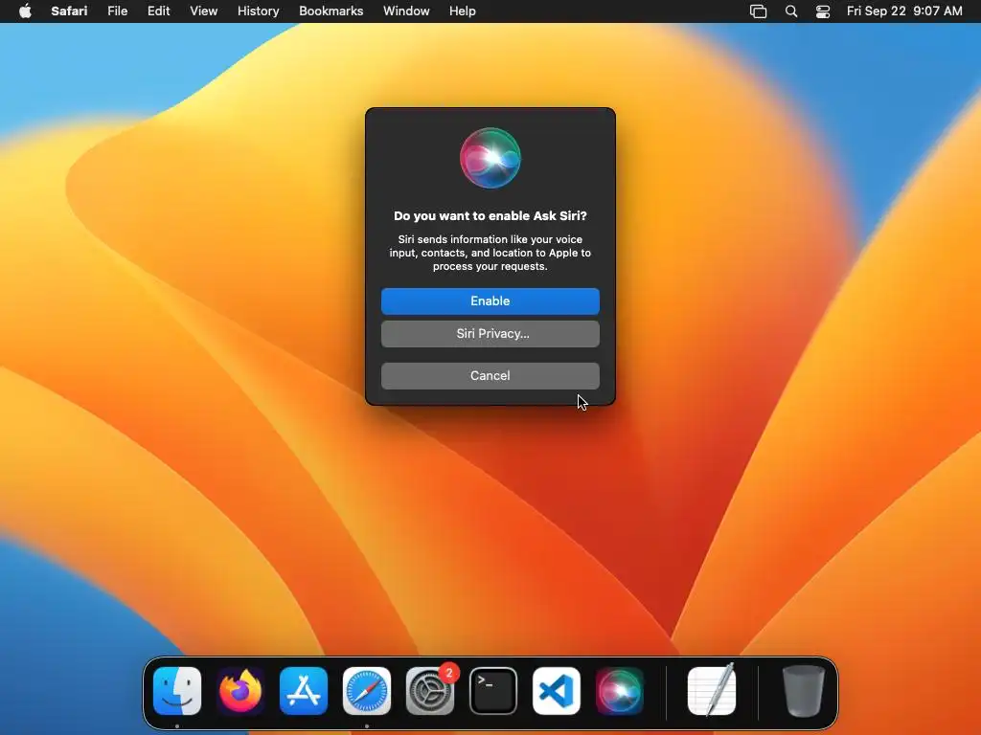Open TextEdit document icon in the Dock

[712, 690]
